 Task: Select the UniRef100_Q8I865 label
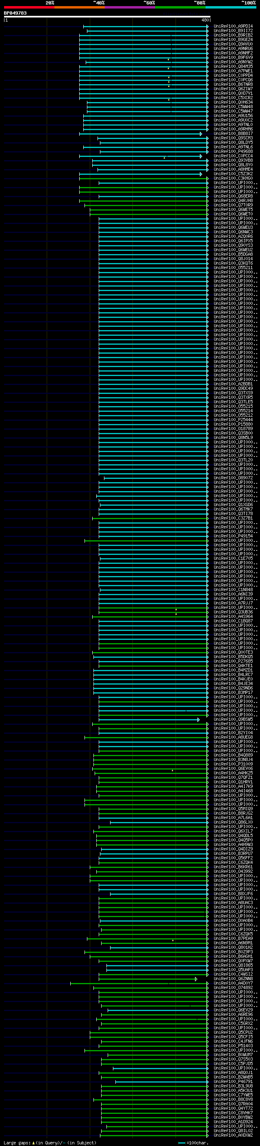click(233, 966)
